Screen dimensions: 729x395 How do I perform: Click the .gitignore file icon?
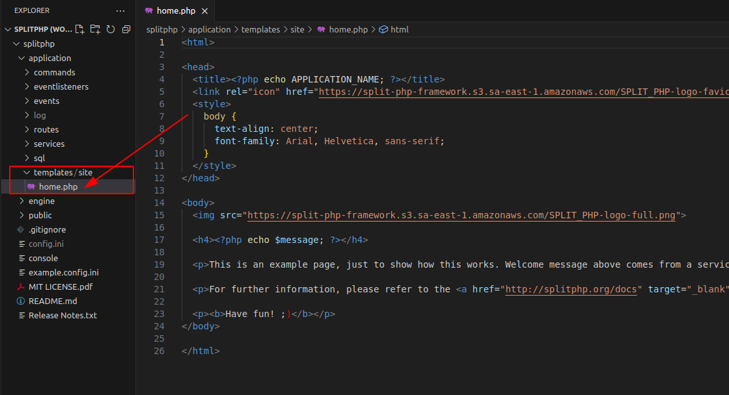(x=20, y=229)
